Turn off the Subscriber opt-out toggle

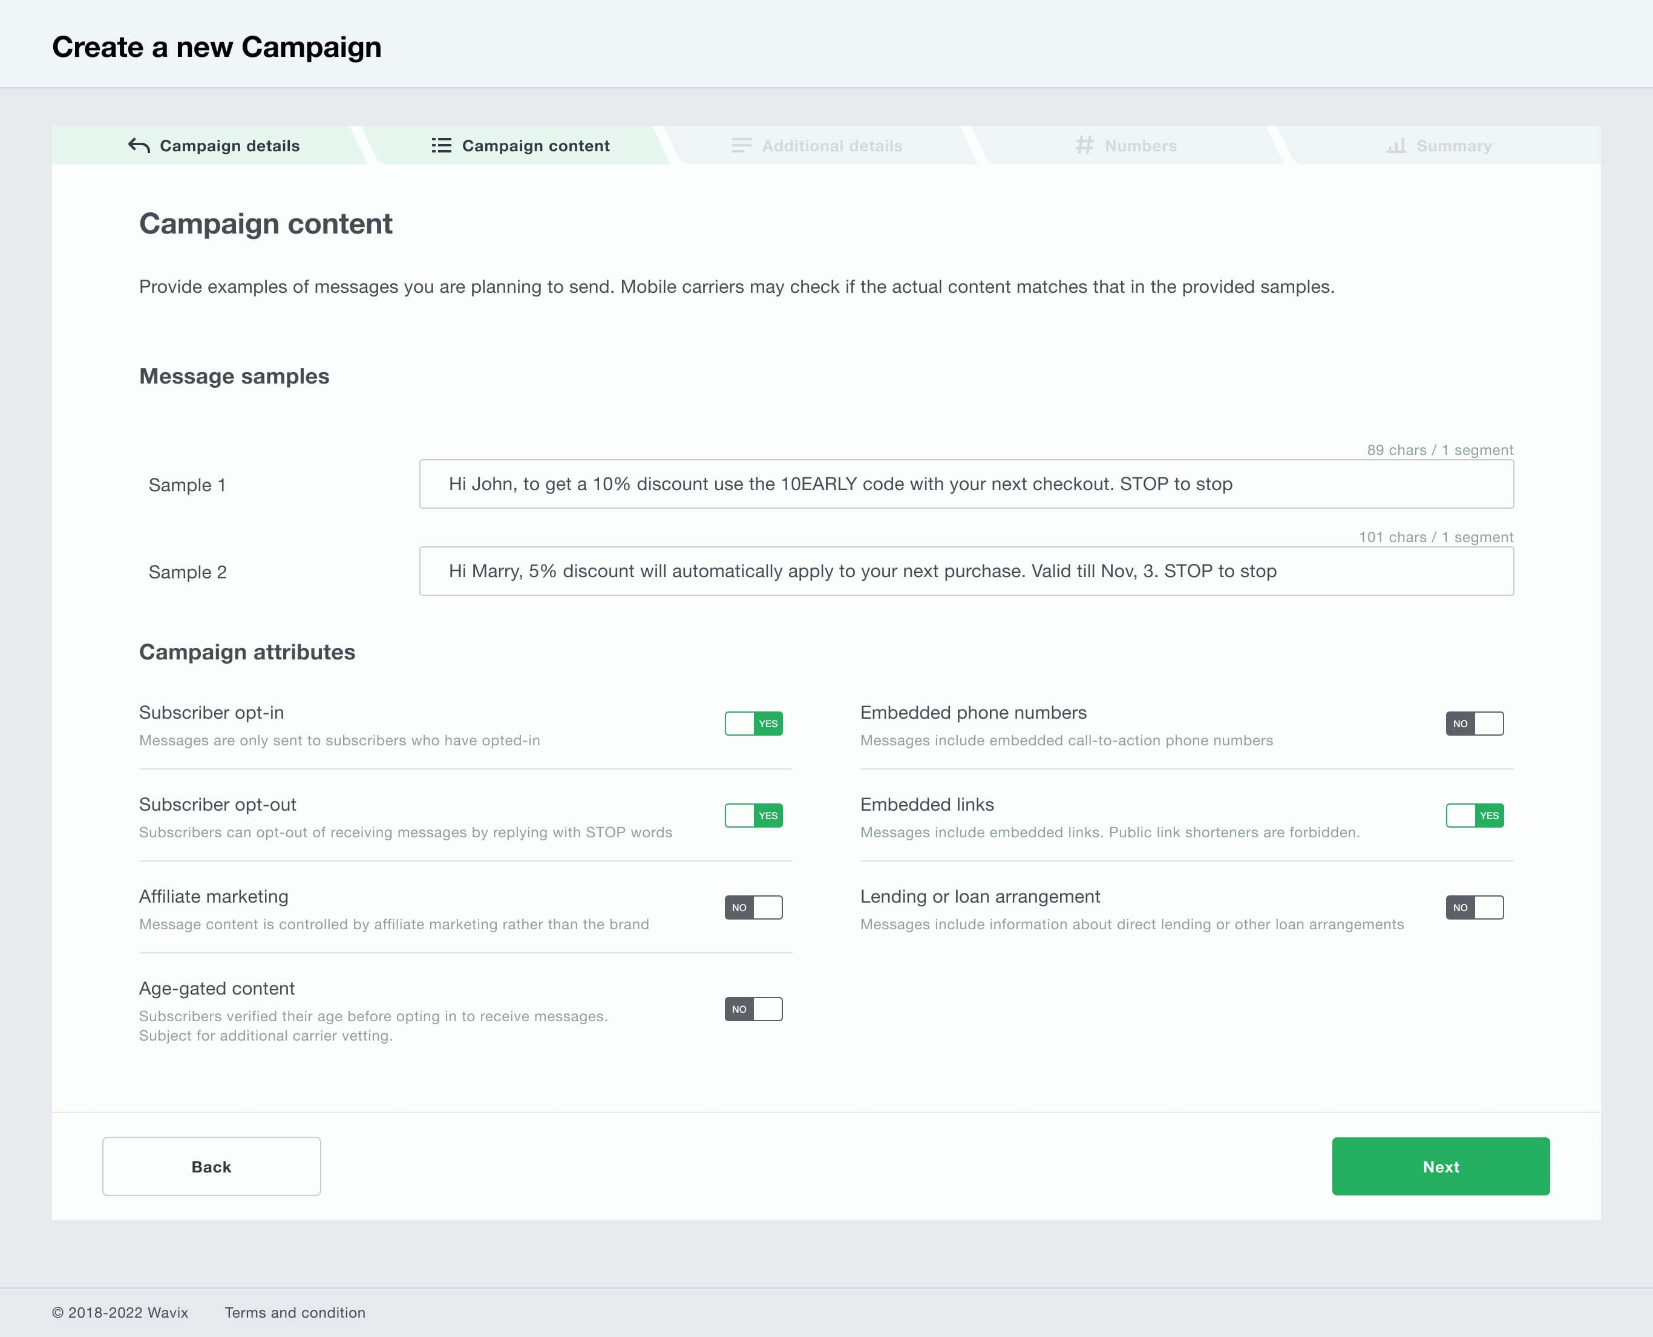754,816
